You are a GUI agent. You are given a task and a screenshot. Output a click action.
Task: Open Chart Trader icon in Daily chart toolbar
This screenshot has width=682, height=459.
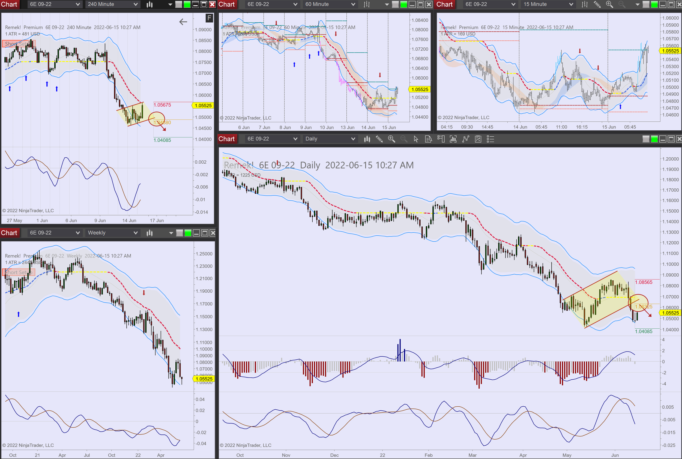(x=441, y=139)
